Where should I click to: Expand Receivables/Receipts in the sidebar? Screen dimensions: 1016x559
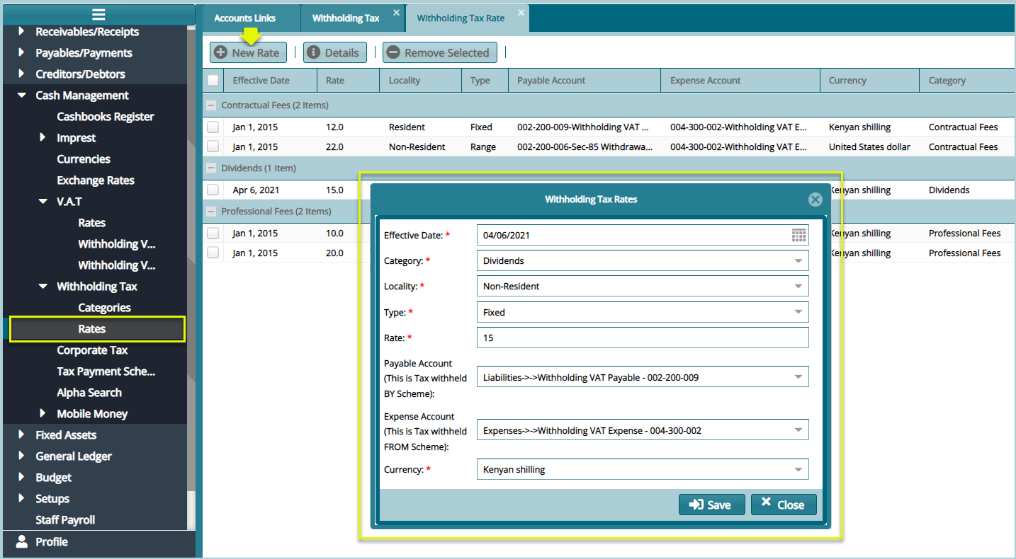tap(21, 32)
